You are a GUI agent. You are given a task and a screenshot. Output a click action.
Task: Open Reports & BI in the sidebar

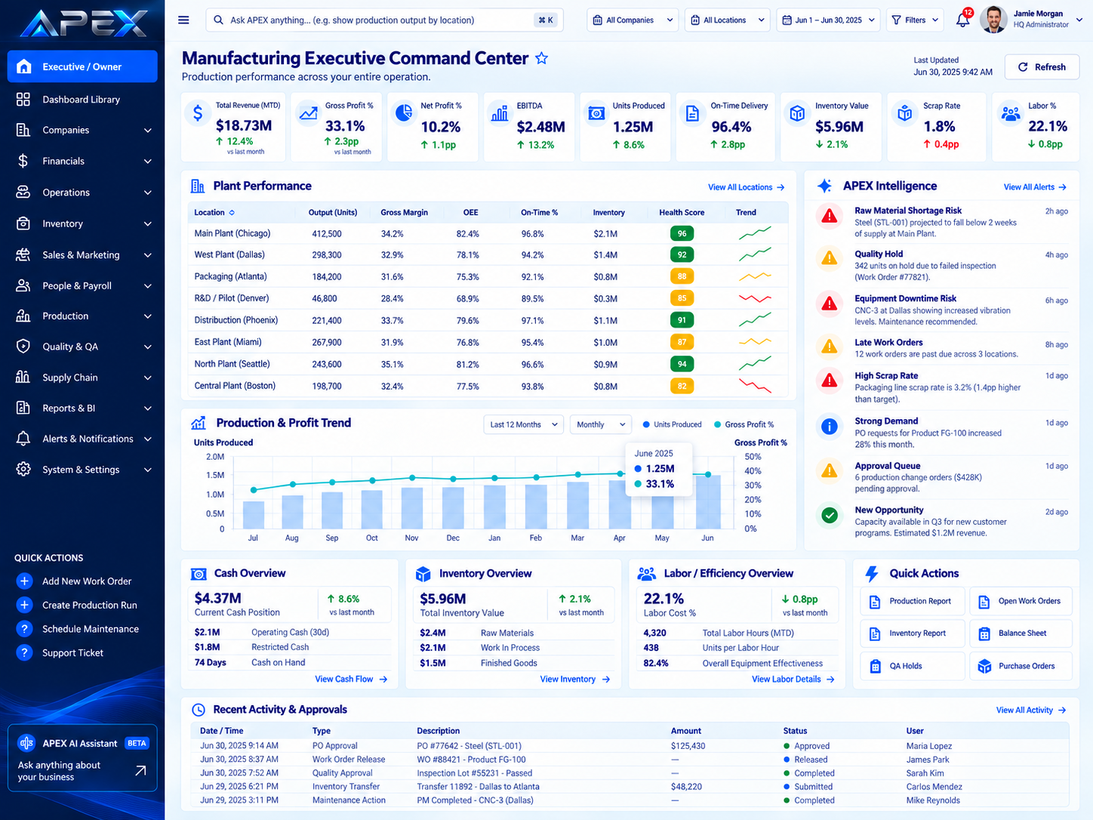82,408
